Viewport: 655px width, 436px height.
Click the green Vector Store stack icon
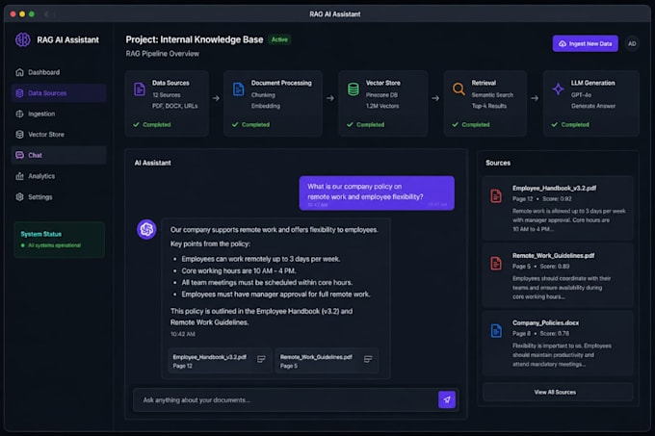click(354, 90)
